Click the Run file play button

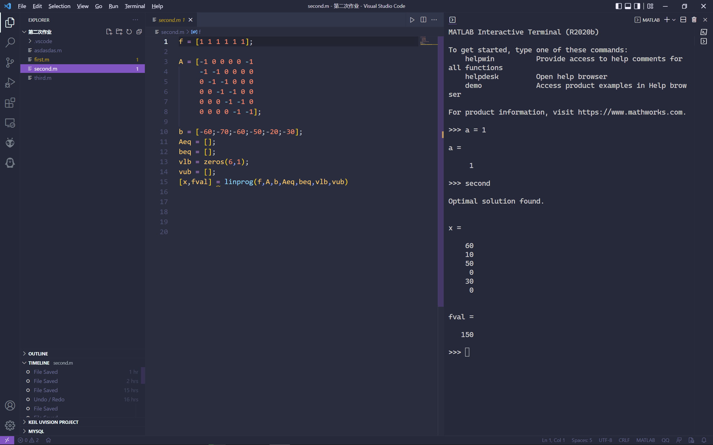[412, 20]
